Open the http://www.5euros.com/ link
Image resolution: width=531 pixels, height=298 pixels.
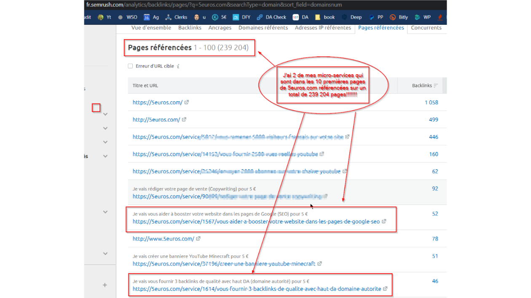pos(164,239)
